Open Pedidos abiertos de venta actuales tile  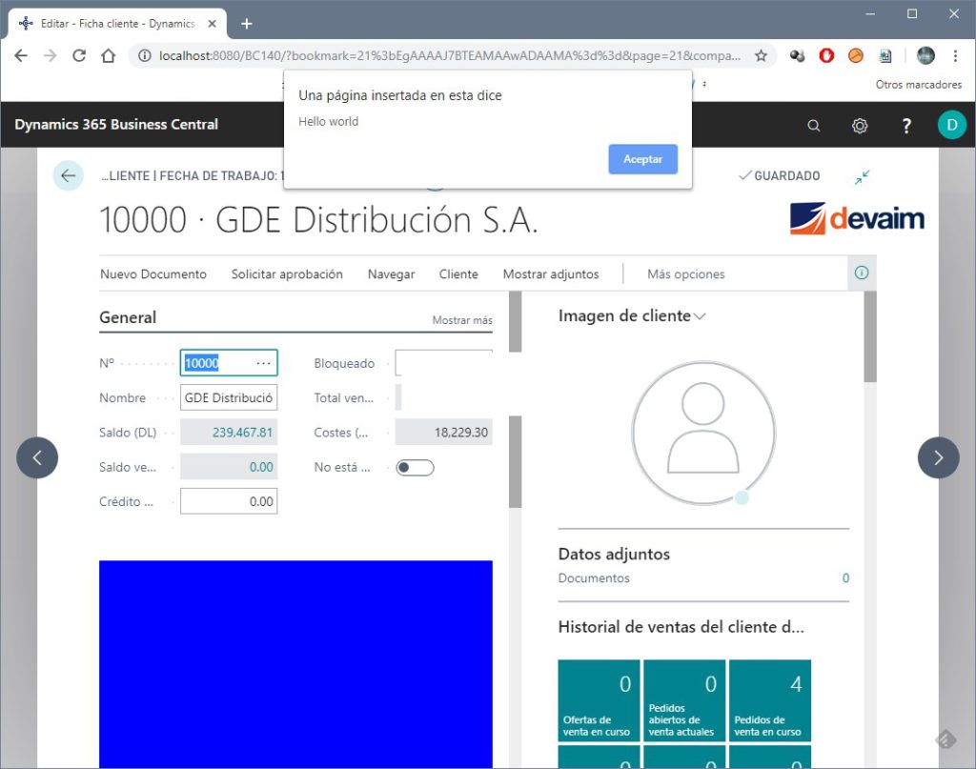(x=684, y=700)
